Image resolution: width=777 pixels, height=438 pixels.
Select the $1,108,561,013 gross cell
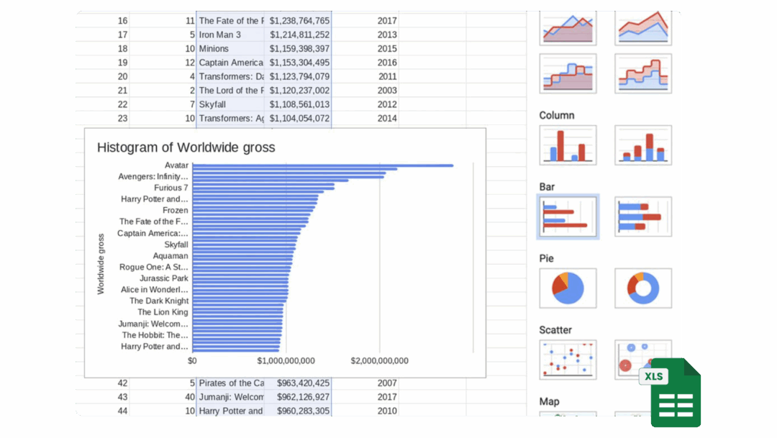point(298,104)
